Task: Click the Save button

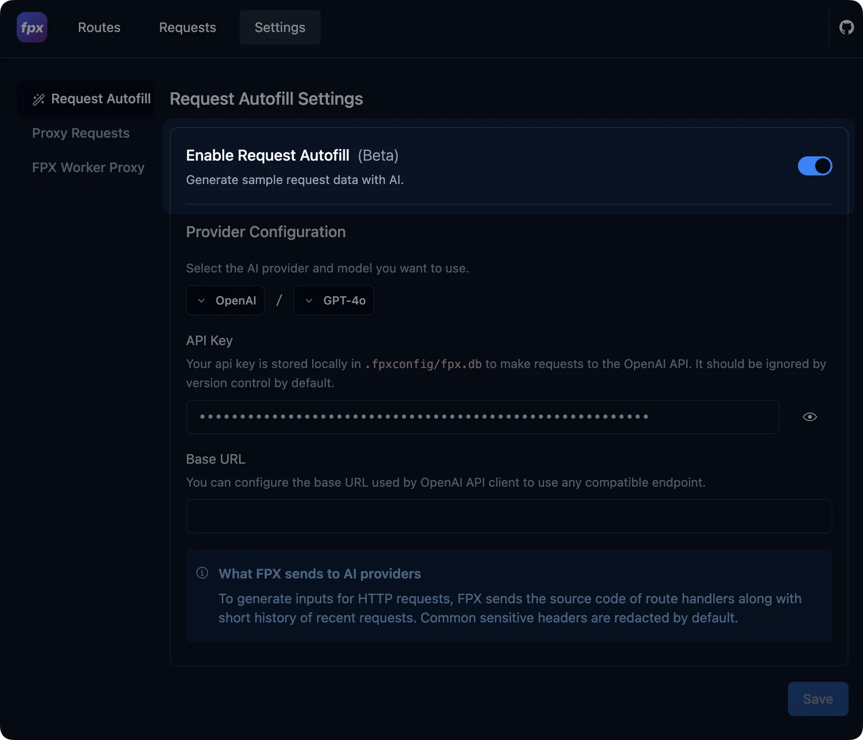Action: click(818, 698)
